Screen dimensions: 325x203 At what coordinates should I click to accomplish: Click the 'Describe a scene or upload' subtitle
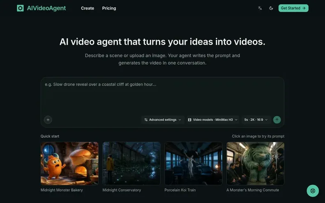point(162,59)
